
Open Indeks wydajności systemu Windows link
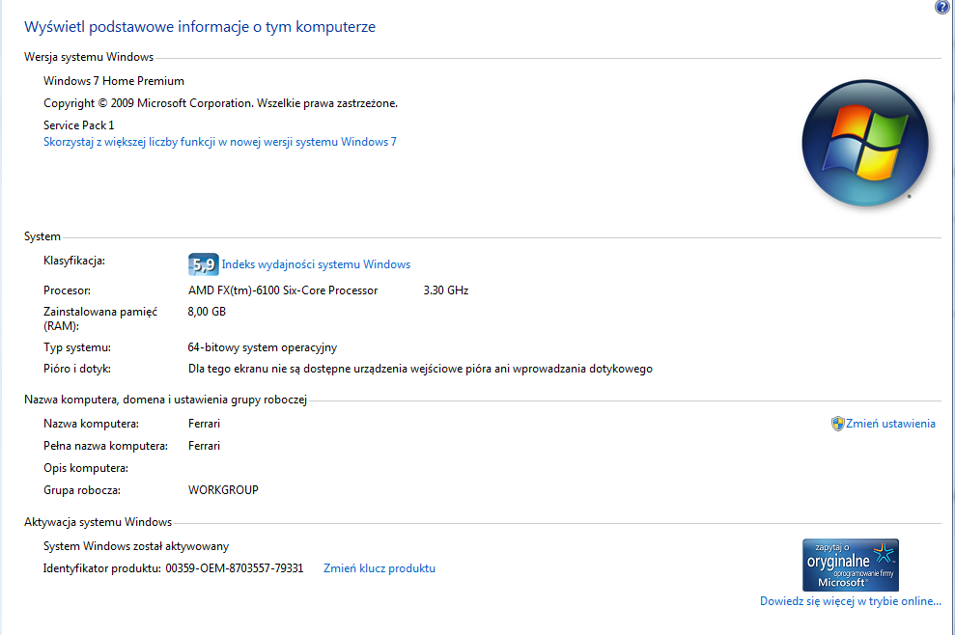(x=316, y=264)
